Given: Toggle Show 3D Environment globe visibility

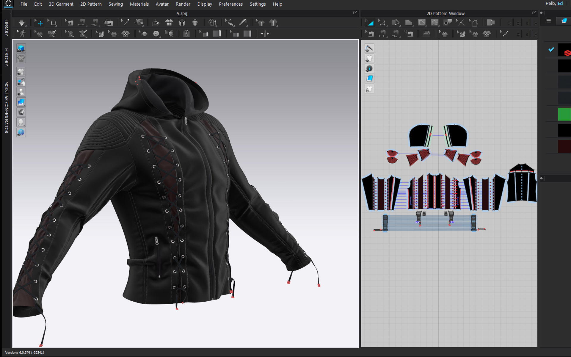Looking at the screenshot, I should (x=21, y=132).
